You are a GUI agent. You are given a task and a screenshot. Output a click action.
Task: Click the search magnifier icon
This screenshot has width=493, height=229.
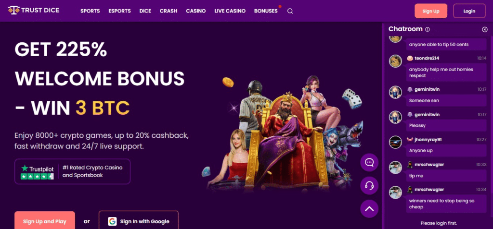pyautogui.click(x=290, y=11)
